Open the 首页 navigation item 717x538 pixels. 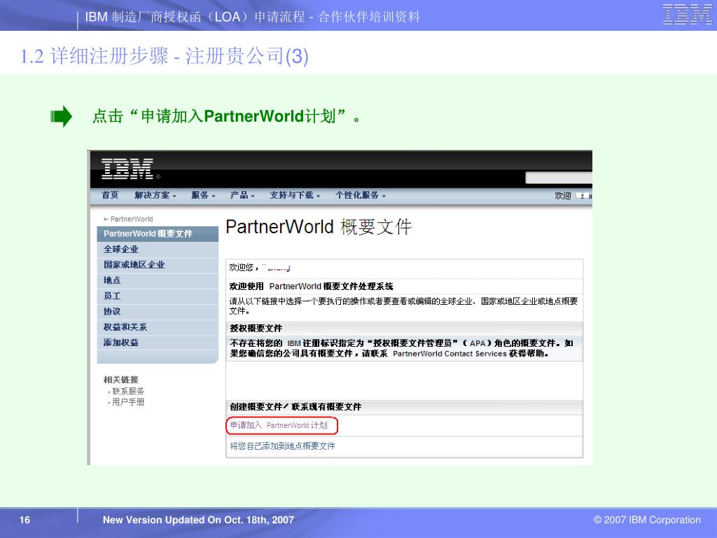click(x=110, y=195)
